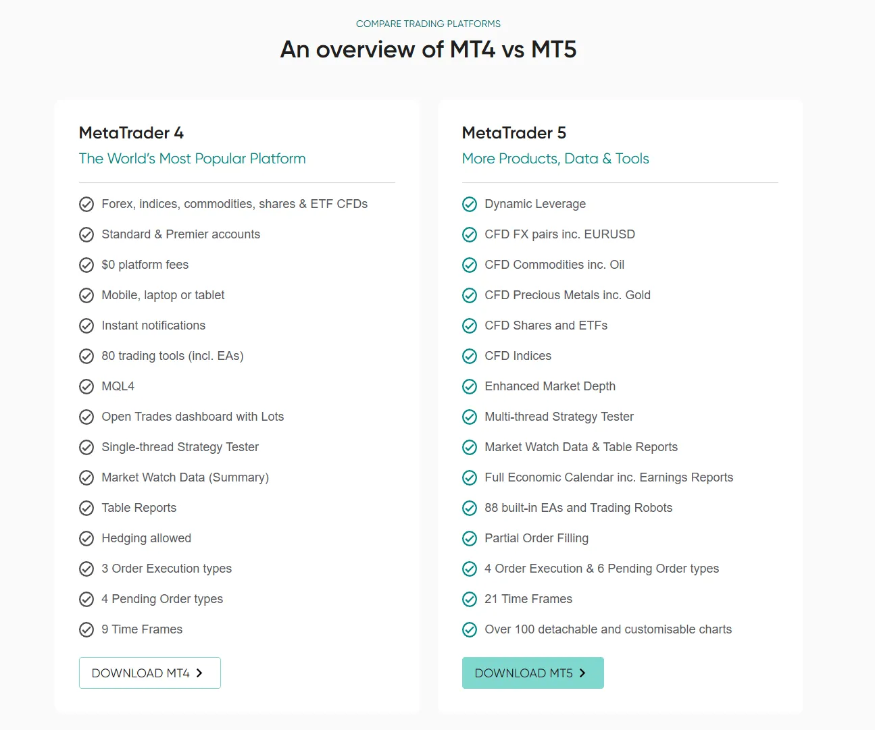The height and width of the screenshot is (730, 875).
Task: Click checkmark icon beside Enhanced Market Depth
Action: 470,386
